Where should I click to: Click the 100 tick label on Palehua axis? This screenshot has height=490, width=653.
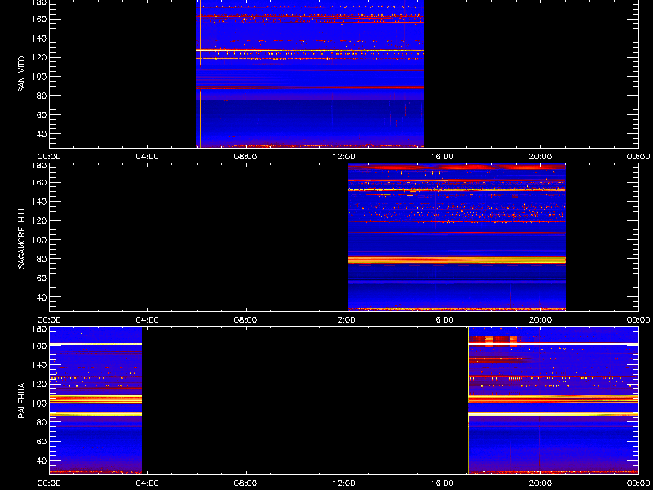[38, 403]
